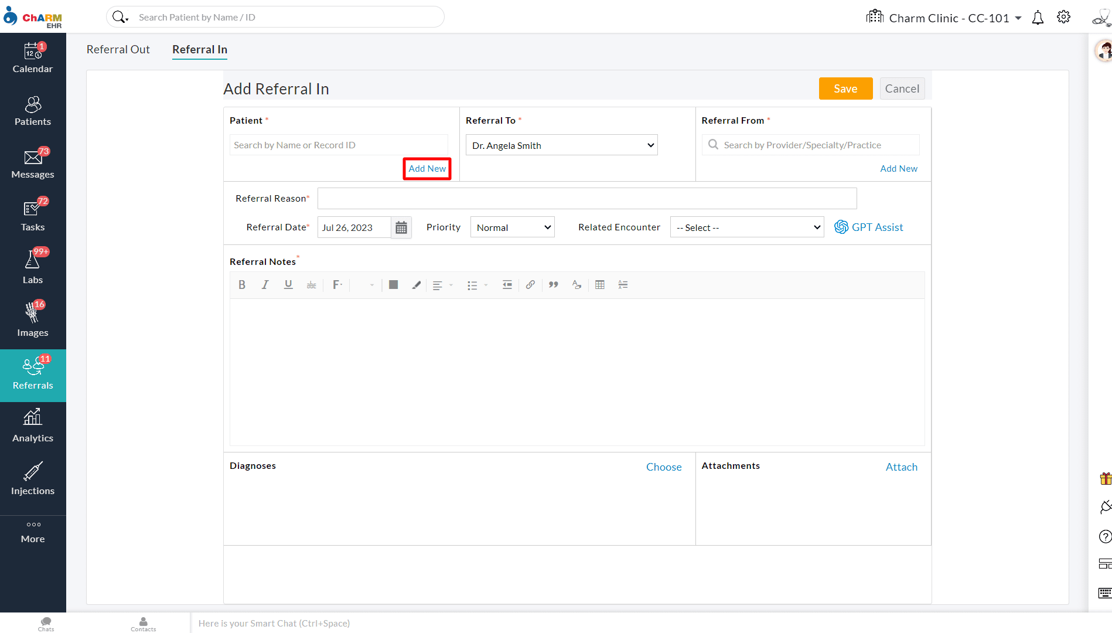Screen dimensions: 1112x633
Task: Click the italic icon in the notes toolbar
Action: click(265, 285)
